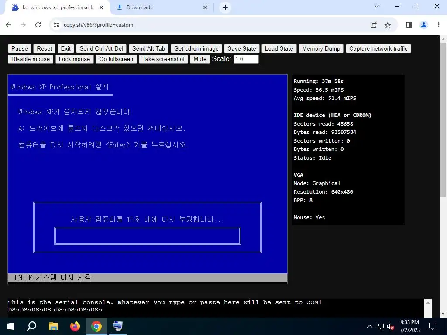View site information icon in address bar
The width and height of the screenshot is (447, 335).
[56, 25]
